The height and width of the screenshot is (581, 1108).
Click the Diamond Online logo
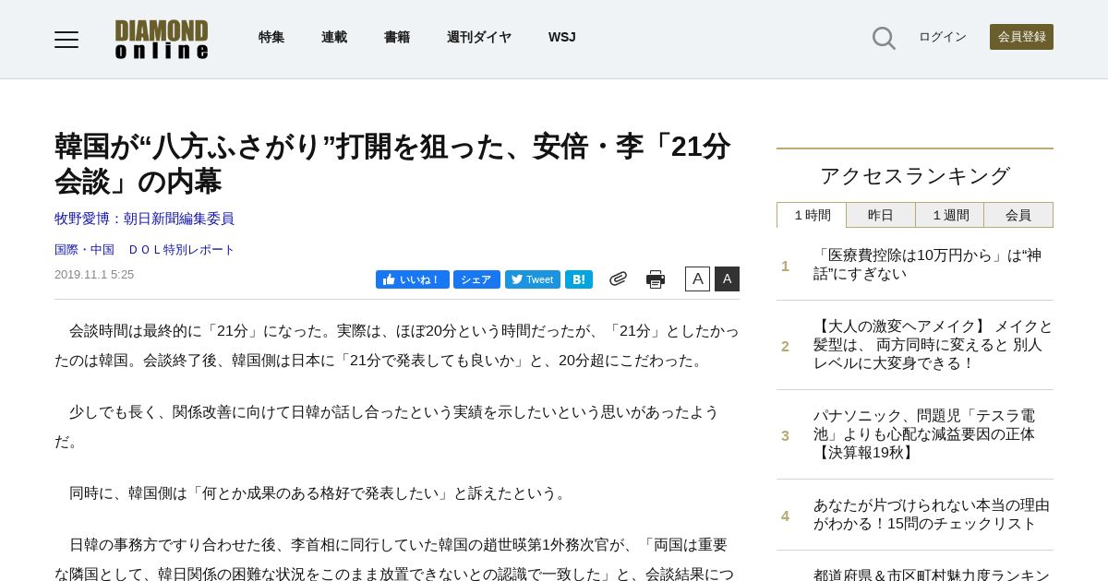pyautogui.click(x=162, y=39)
